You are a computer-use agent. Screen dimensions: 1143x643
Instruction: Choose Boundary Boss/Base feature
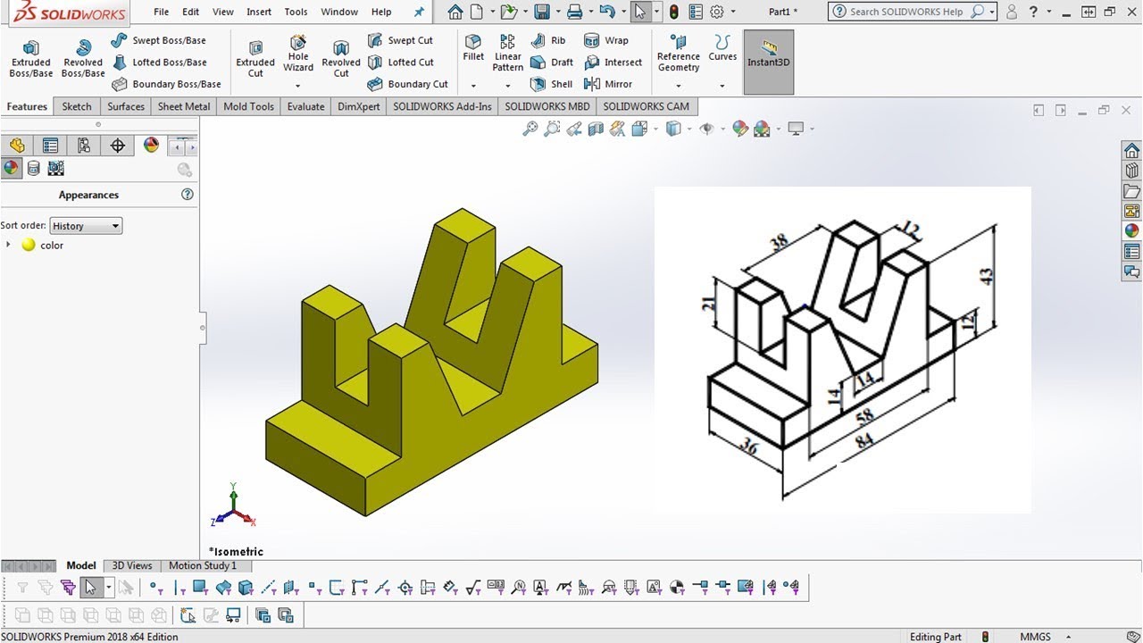pyautogui.click(x=167, y=84)
